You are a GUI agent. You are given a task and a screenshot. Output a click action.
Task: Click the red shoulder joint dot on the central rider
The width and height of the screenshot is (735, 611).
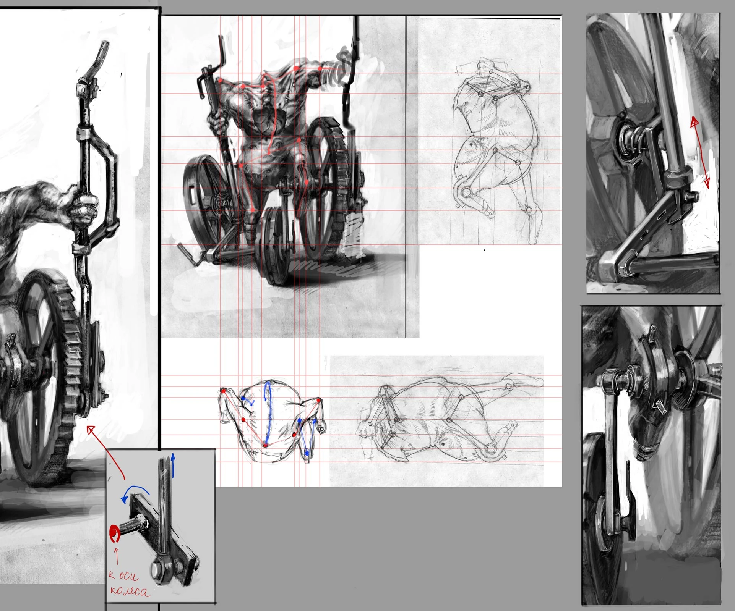tap(297, 68)
